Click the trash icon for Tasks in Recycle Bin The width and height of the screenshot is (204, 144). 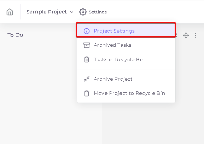(x=87, y=59)
